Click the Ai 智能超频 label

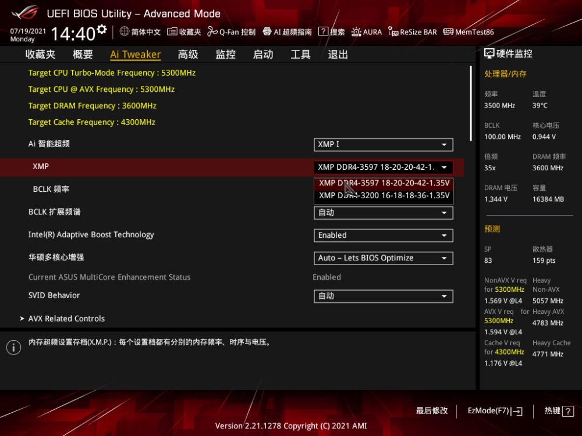tap(49, 144)
